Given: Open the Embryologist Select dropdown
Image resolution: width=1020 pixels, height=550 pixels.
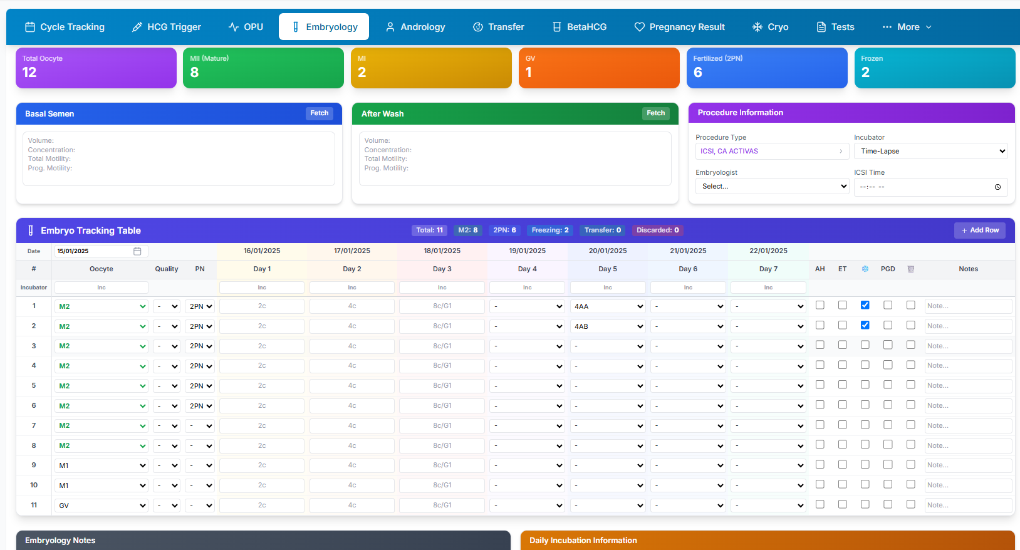Looking at the screenshot, I should click(x=773, y=186).
